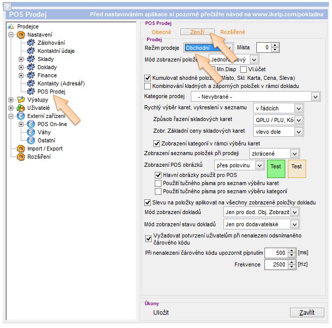332x328 pixels.
Task: Expand the Sklady tree node
Action: 21,59
